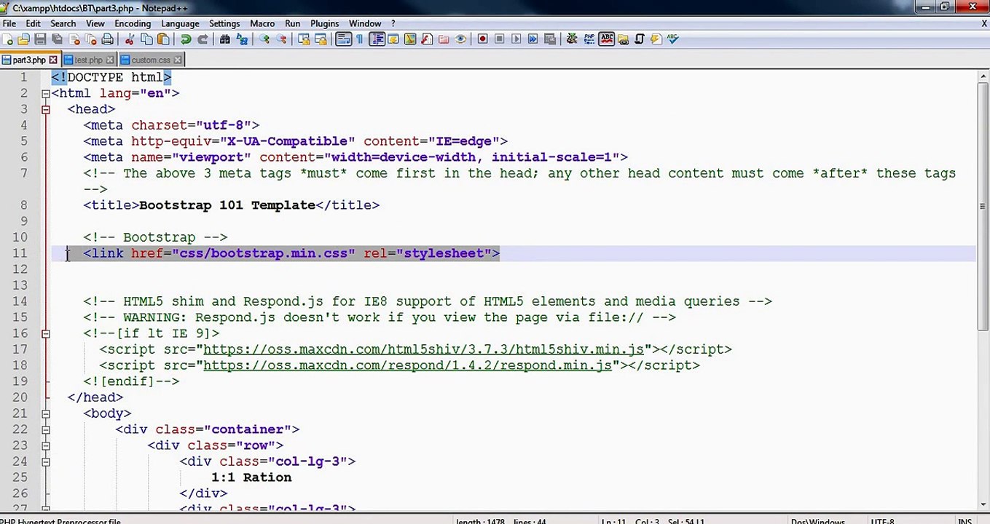Click the '1:1 Ration' text on line 25

click(x=251, y=477)
